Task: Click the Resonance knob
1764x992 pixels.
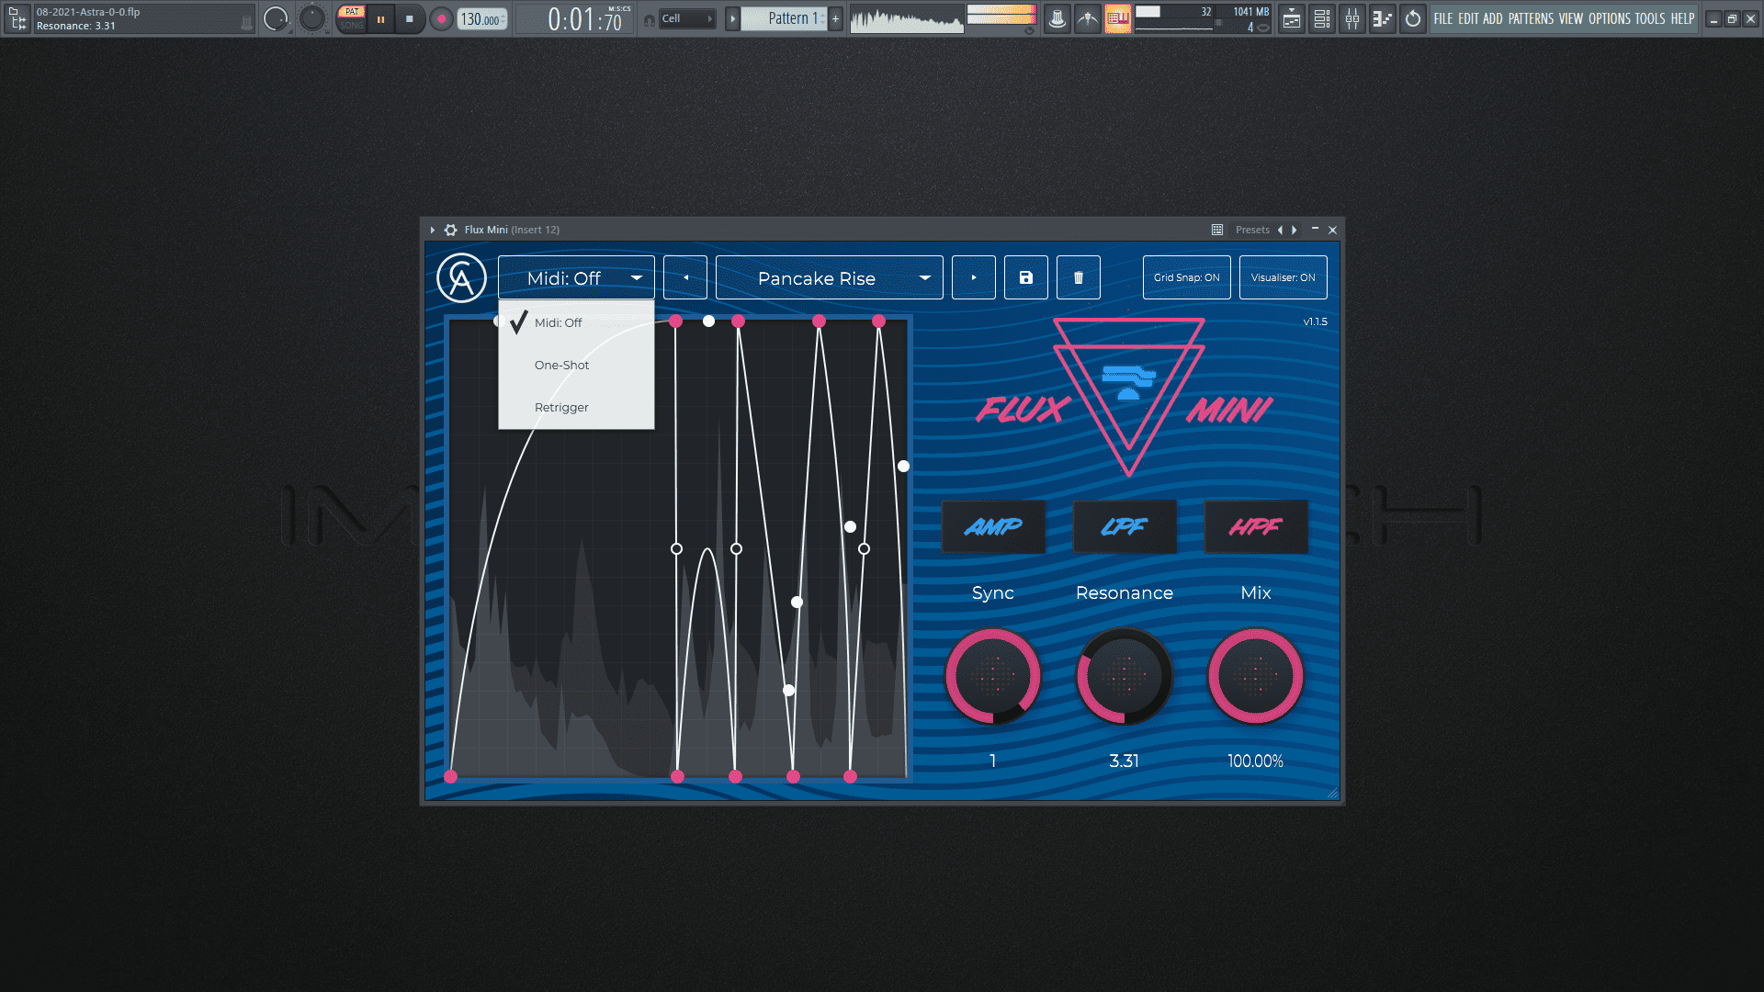Action: coord(1125,677)
